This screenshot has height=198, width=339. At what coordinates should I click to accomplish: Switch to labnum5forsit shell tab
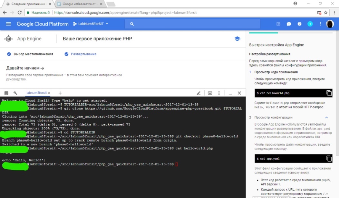36,93
